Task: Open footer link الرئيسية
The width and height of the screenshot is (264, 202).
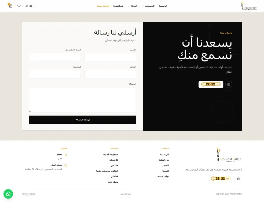Action: pyautogui.click(x=164, y=155)
